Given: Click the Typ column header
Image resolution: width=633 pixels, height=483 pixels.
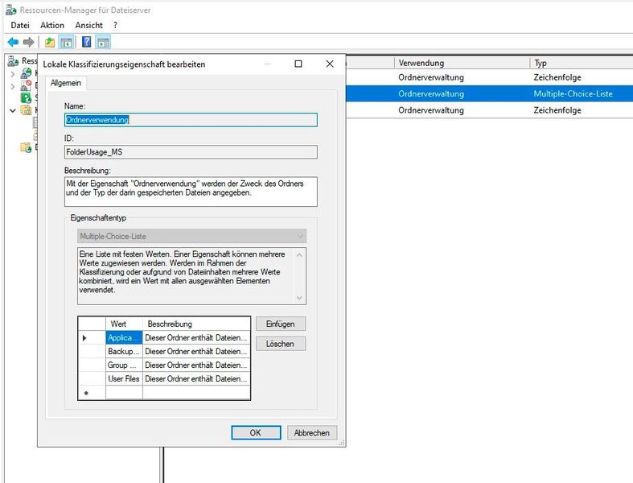Looking at the screenshot, I should point(582,63).
